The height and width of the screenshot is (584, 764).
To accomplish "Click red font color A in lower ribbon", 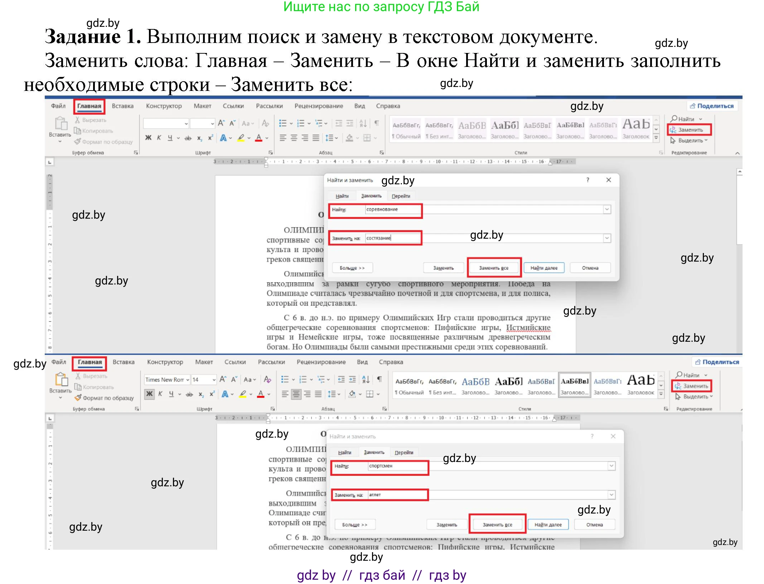I will (x=261, y=394).
